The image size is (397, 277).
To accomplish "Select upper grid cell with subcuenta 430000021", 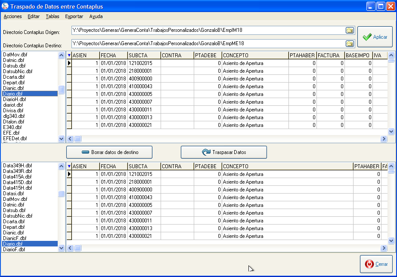I will (x=144, y=125).
